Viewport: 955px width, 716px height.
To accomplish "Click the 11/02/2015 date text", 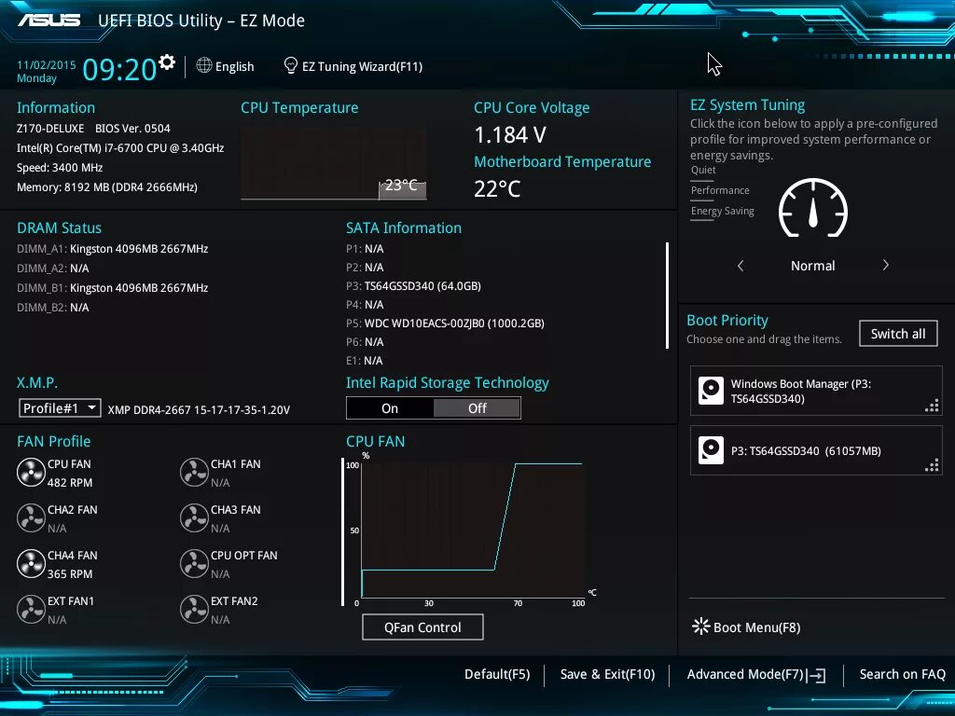I will pyautogui.click(x=47, y=64).
